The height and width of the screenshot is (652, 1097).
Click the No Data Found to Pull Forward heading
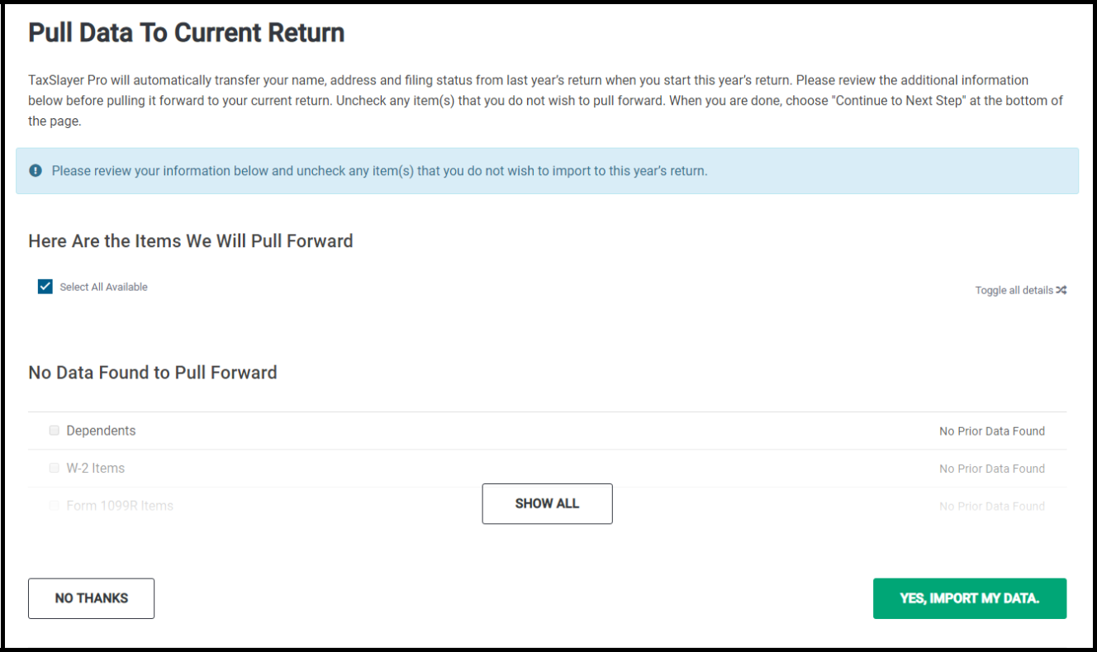153,373
